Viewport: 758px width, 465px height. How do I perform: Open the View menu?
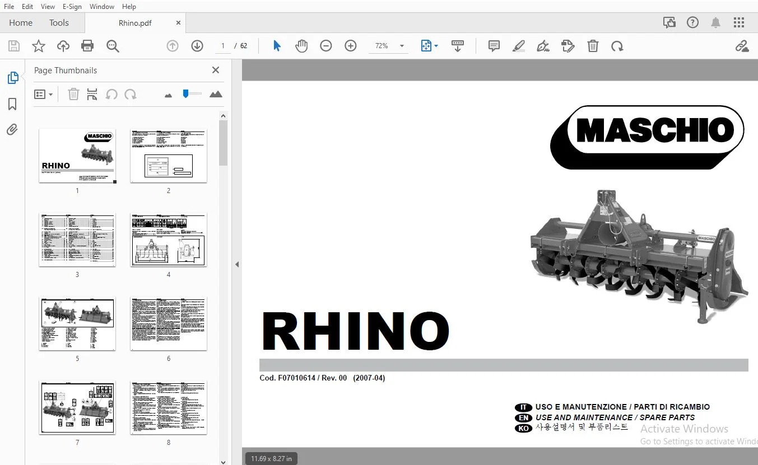point(48,7)
